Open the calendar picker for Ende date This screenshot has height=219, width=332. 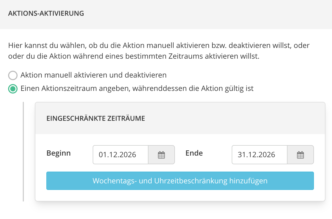pyautogui.click(x=300, y=155)
